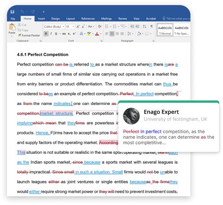Apply numbered list

click(x=115, y=26)
